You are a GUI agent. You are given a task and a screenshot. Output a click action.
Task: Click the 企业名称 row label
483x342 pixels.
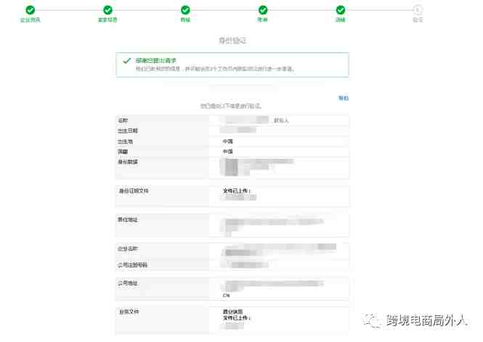point(128,249)
